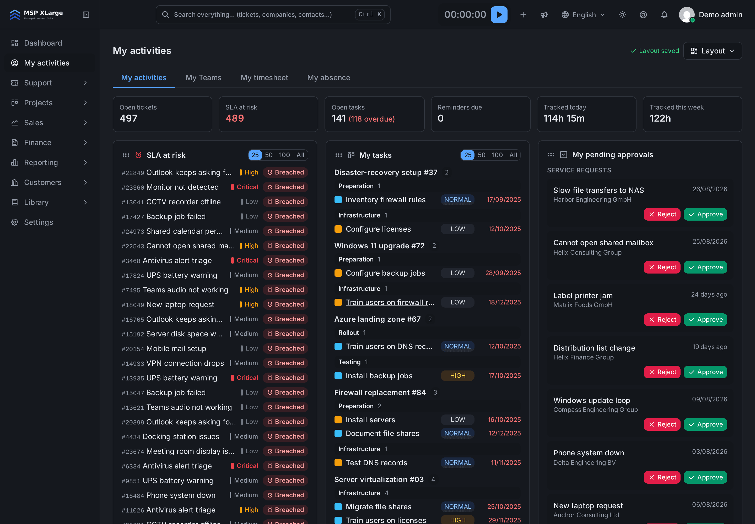Screen dimensions: 755x524
Task: Open the help lifebuoy icon
Action: click(x=643, y=15)
